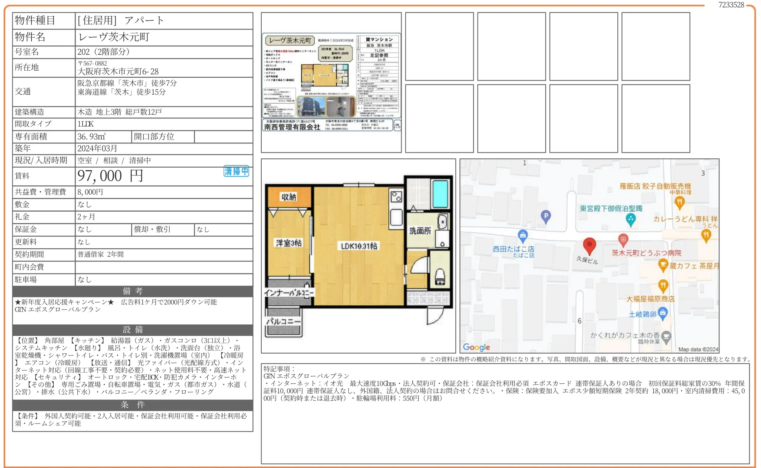Click the purple parking P marker
This screenshot has width=761, height=468.
tap(546, 216)
